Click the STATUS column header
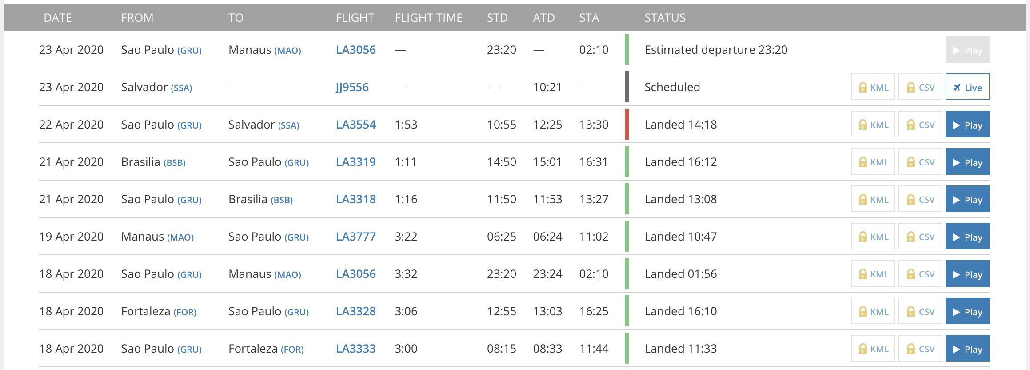1030x370 pixels. coord(665,18)
